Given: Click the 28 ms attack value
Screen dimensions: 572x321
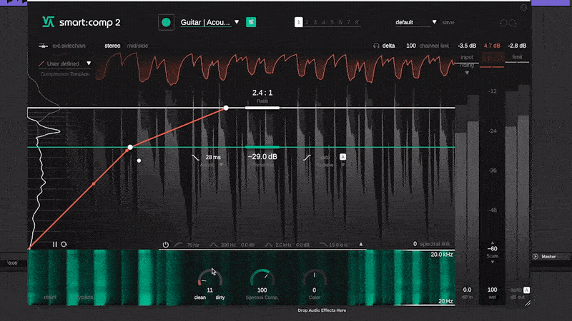Looking at the screenshot, I should [213, 157].
